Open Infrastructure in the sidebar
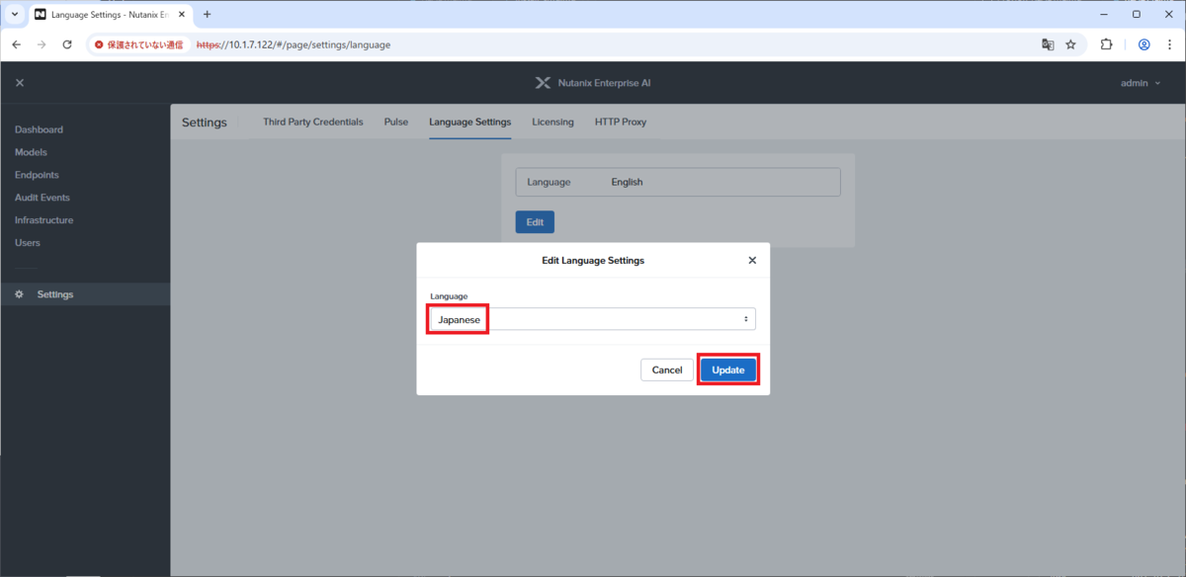1186x577 pixels. click(43, 220)
